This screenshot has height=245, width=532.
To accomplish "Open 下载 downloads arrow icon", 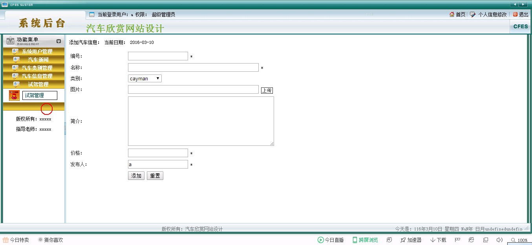I will click(x=433, y=240).
